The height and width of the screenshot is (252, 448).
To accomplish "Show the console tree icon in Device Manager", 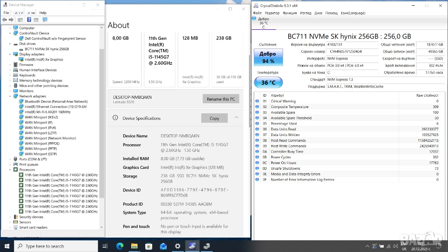I will click(20, 20).
